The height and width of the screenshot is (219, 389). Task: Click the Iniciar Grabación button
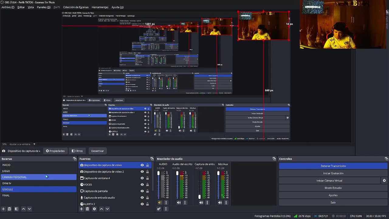coord(333,173)
